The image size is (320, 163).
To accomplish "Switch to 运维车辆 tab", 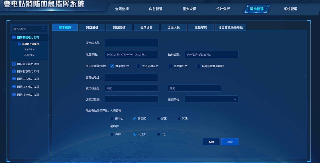I will (x=201, y=27).
